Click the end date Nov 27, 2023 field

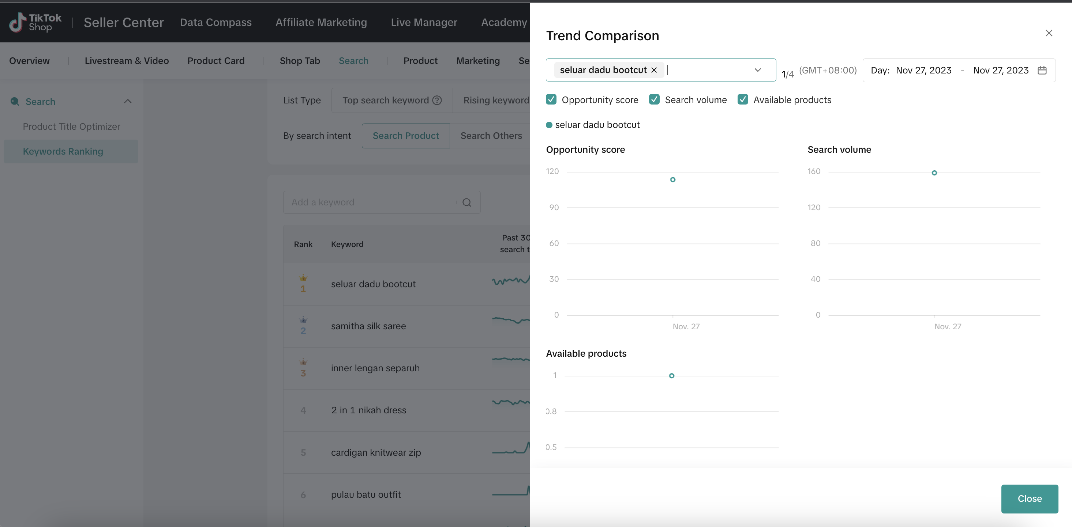tap(1001, 70)
